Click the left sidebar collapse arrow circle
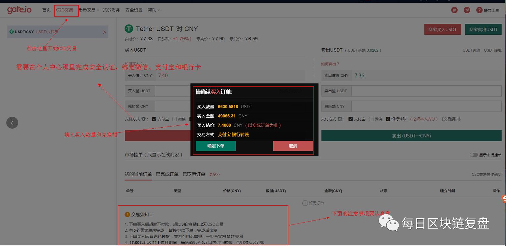Viewport: 506px width, 246px height. click(12, 122)
